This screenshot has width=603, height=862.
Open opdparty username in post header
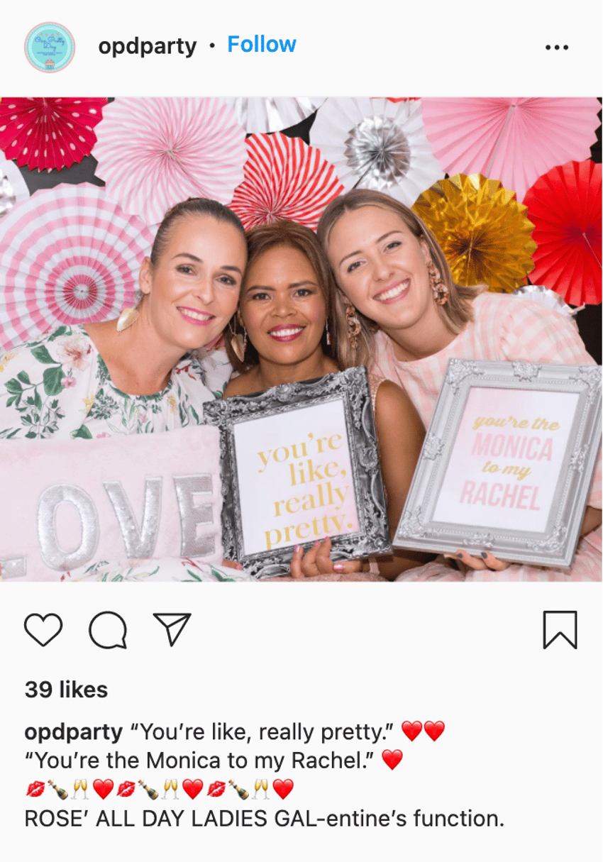(x=148, y=46)
